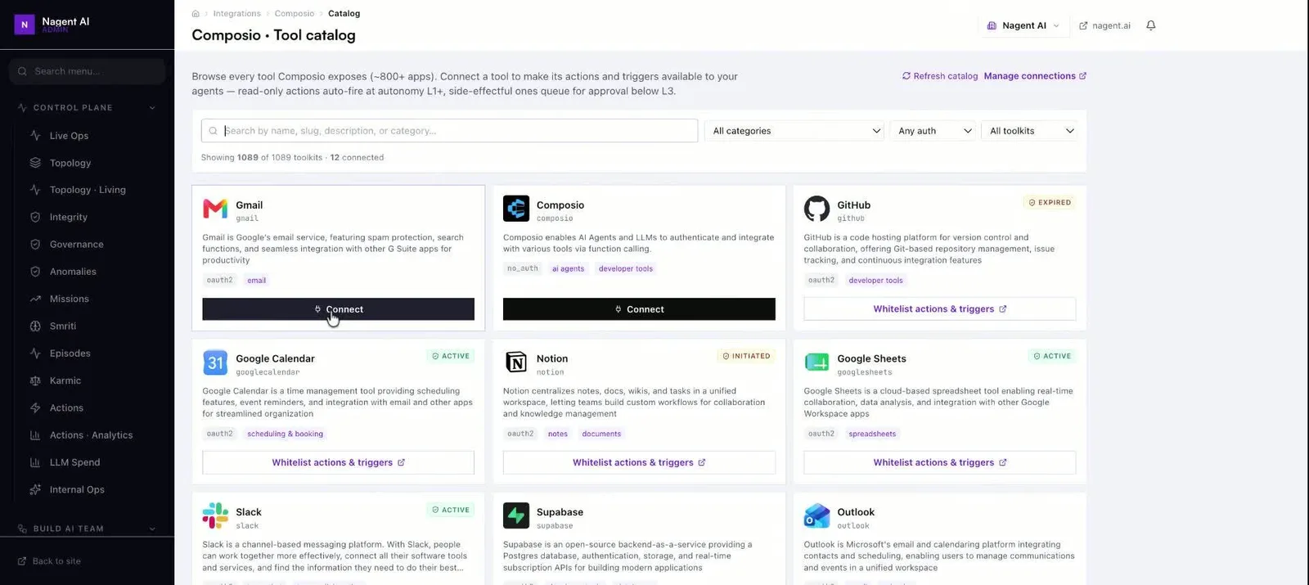Click the Smriti brain icon
Viewport: 1309px width, 585px height.
pos(35,326)
